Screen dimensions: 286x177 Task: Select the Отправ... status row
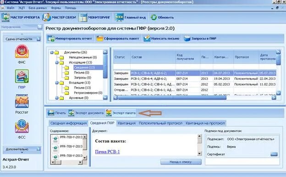click(195, 90)
